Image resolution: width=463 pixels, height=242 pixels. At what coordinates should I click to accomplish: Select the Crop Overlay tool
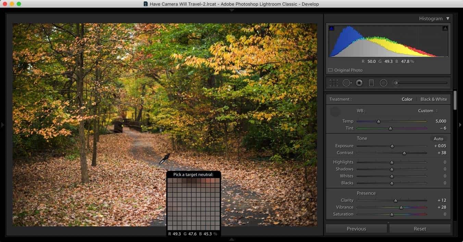pyautogui.click(x=334, y=83)
